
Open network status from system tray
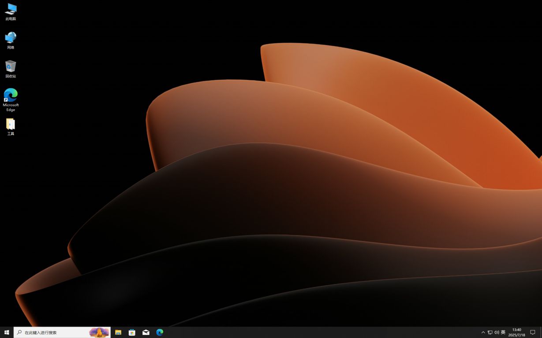coord(490,332)
